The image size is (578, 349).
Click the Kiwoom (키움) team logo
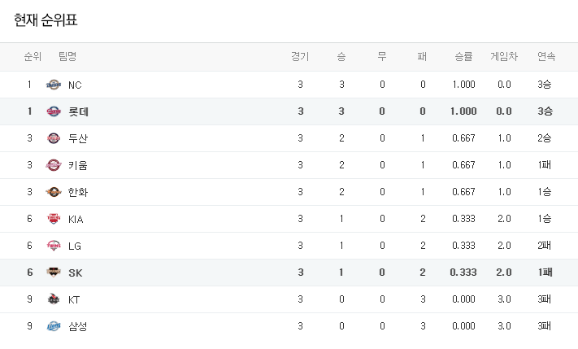54,165
